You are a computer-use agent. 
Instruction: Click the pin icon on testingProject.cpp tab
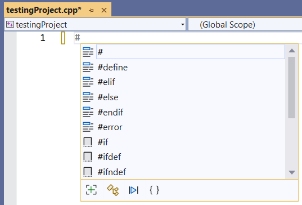[x=91, y=10]
